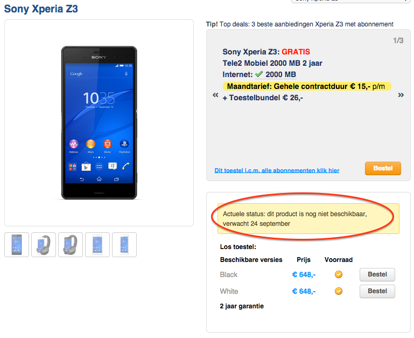Image resolution: width=414 pixels, height=338 pixels.
Task: Order the White version with Bestel
Action: 377,292
